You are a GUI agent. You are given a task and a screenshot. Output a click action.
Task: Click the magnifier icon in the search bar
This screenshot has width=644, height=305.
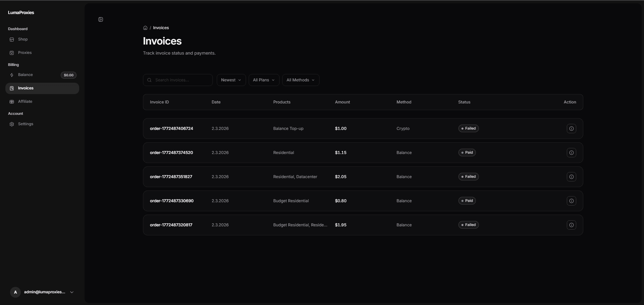(x=150, y=80)
